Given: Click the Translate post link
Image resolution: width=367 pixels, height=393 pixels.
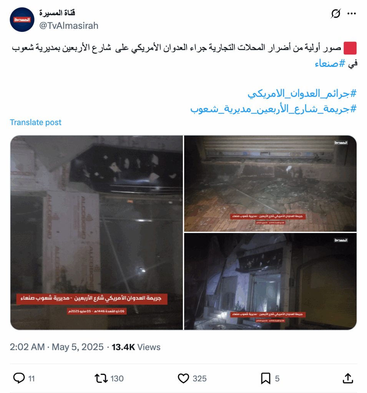Looking at the screenshot, I should (x=35, y=122).
